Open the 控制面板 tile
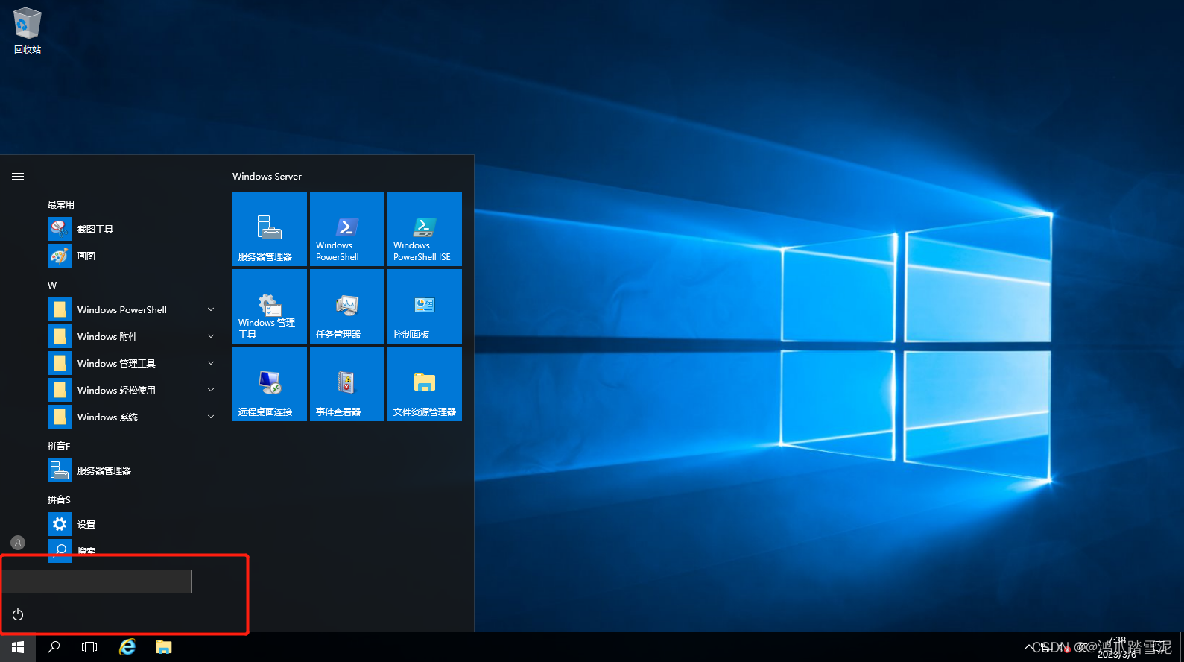1184x662 pixels. (425, 306)
